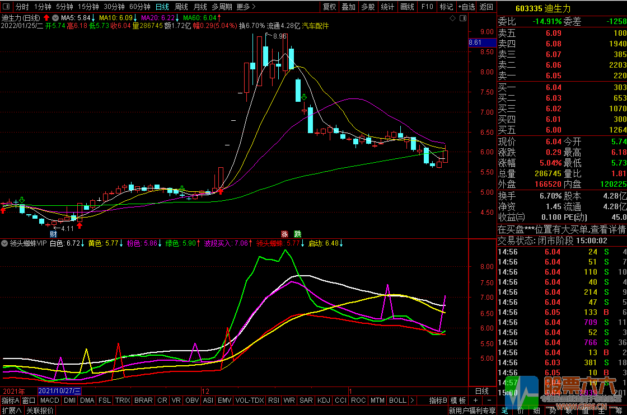This screenshot has width=627, height=415.
Task: Select the EMV indicator tab
Action: [x=224, y=400]
